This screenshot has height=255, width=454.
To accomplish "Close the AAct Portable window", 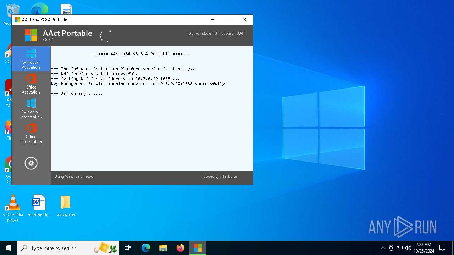I will pos(245,19).
